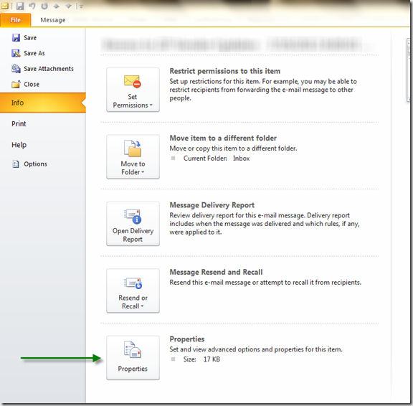This screenshot has width=413, height=406.
Task: Click the undo arrow in quick access toolbar
Action: click(32, 6)
